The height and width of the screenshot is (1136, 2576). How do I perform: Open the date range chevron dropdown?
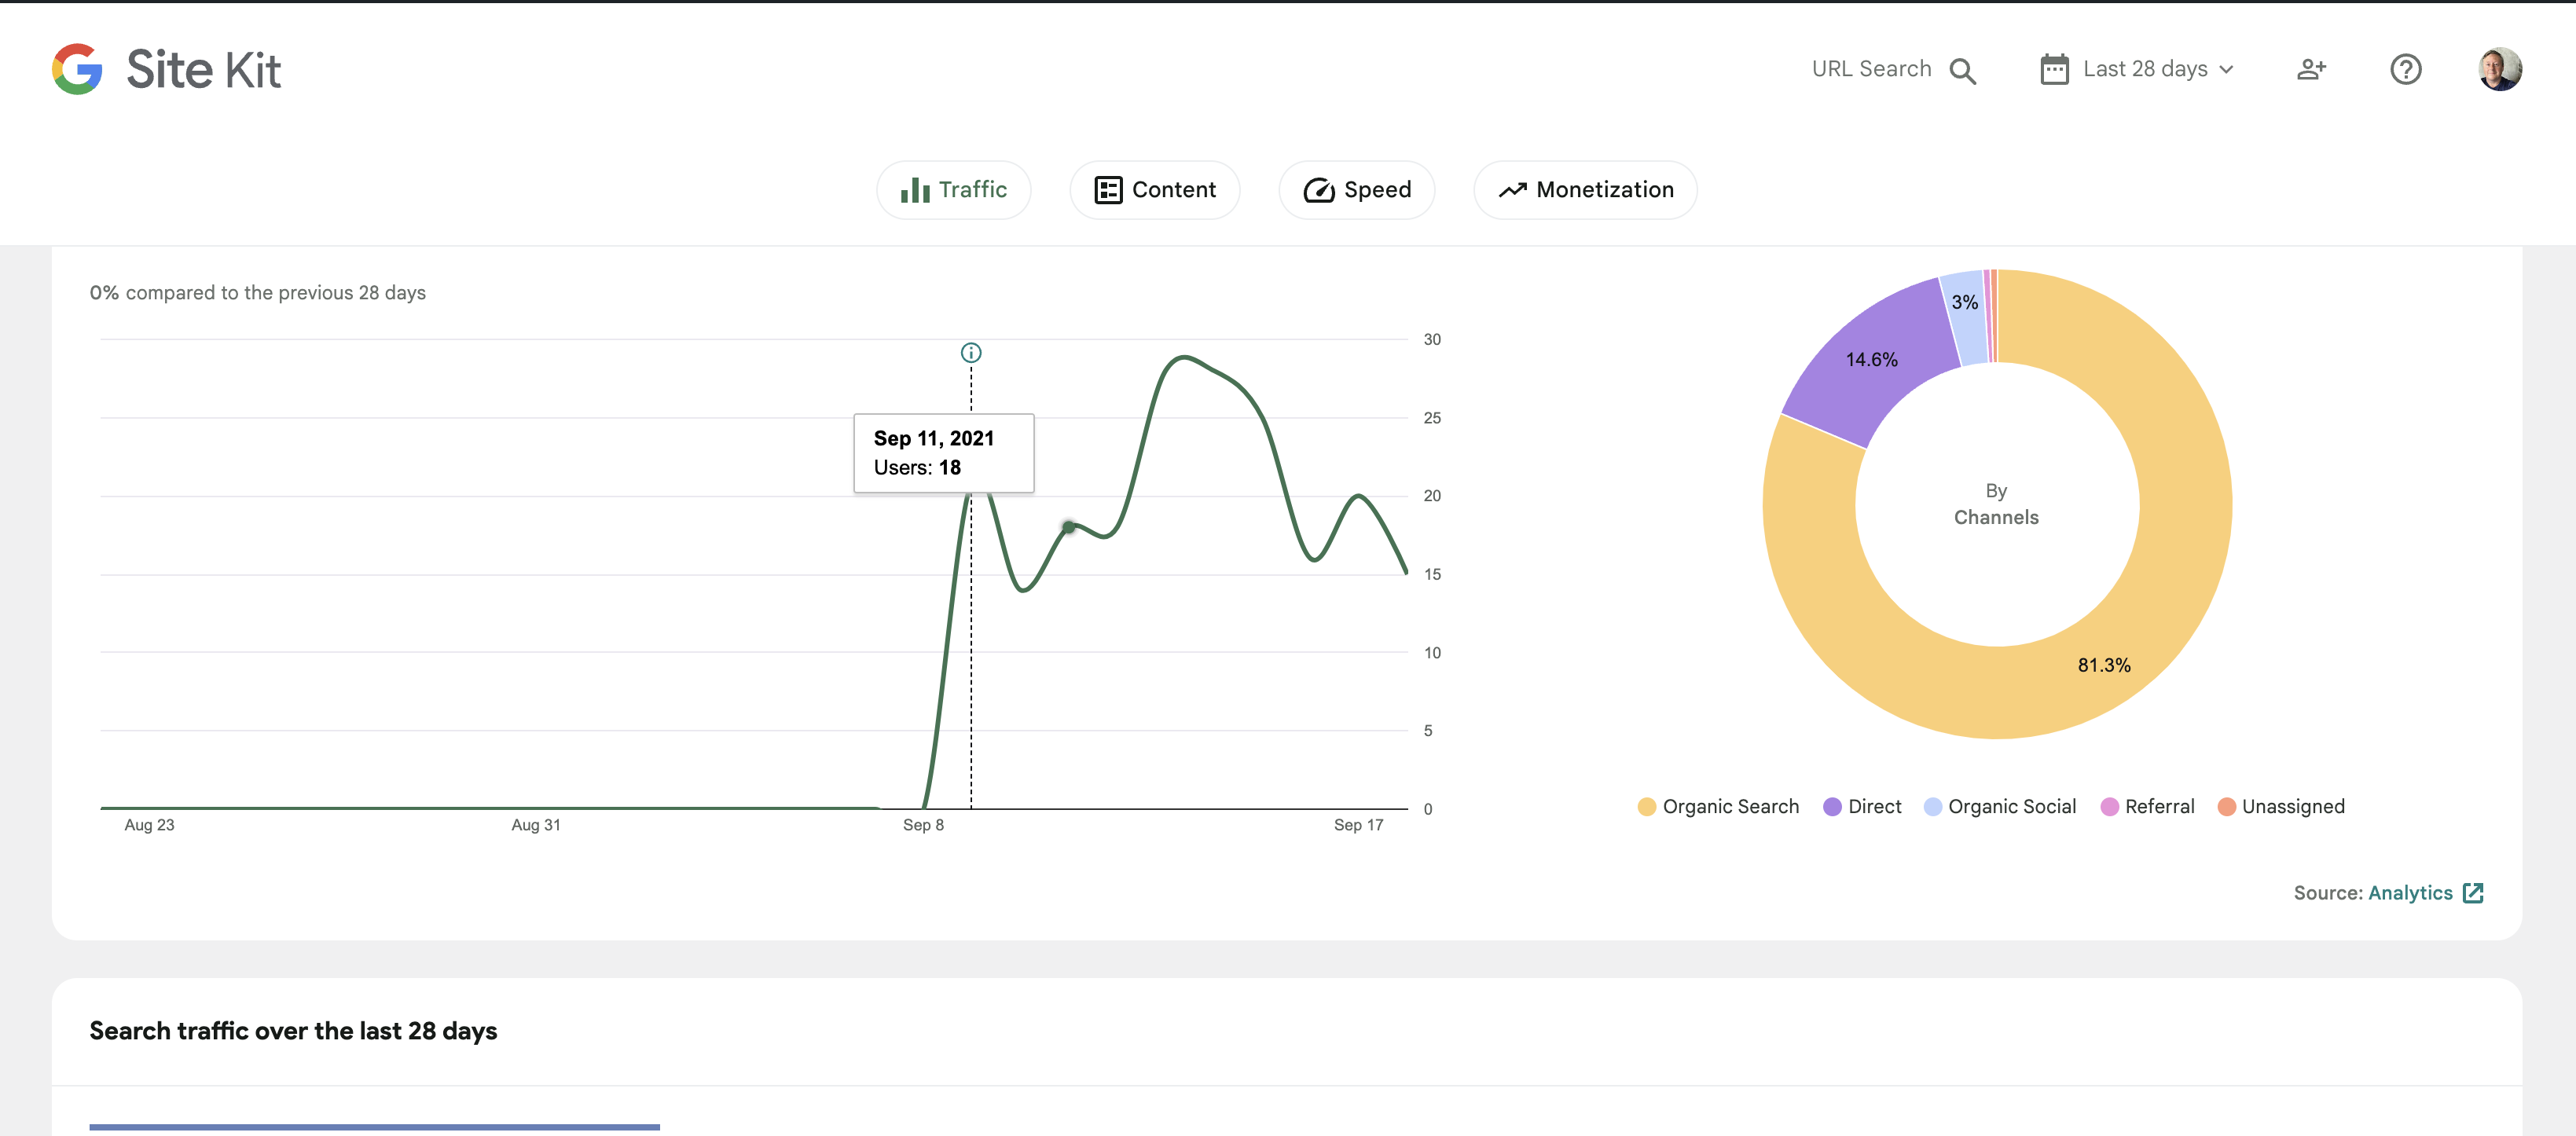click(2227, 69)
